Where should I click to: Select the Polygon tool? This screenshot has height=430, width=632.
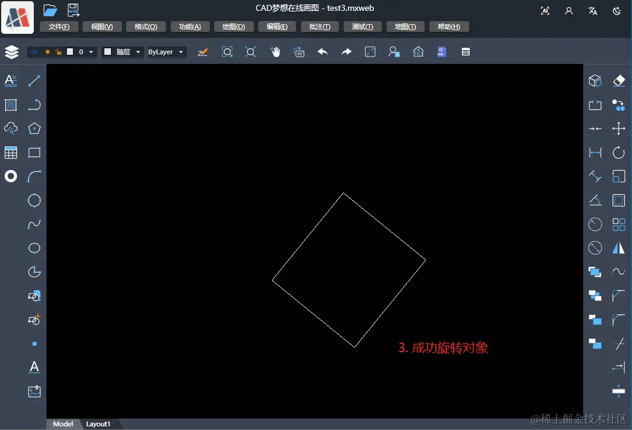tap(34, 128)
